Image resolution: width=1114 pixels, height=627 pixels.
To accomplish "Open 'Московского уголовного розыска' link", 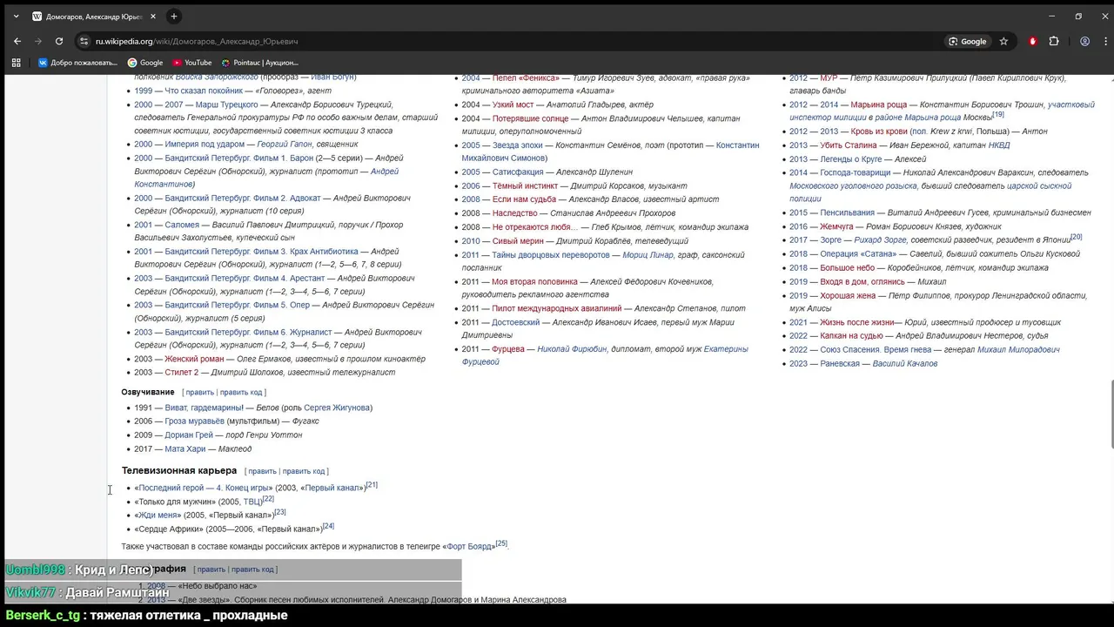I will 853,186.
